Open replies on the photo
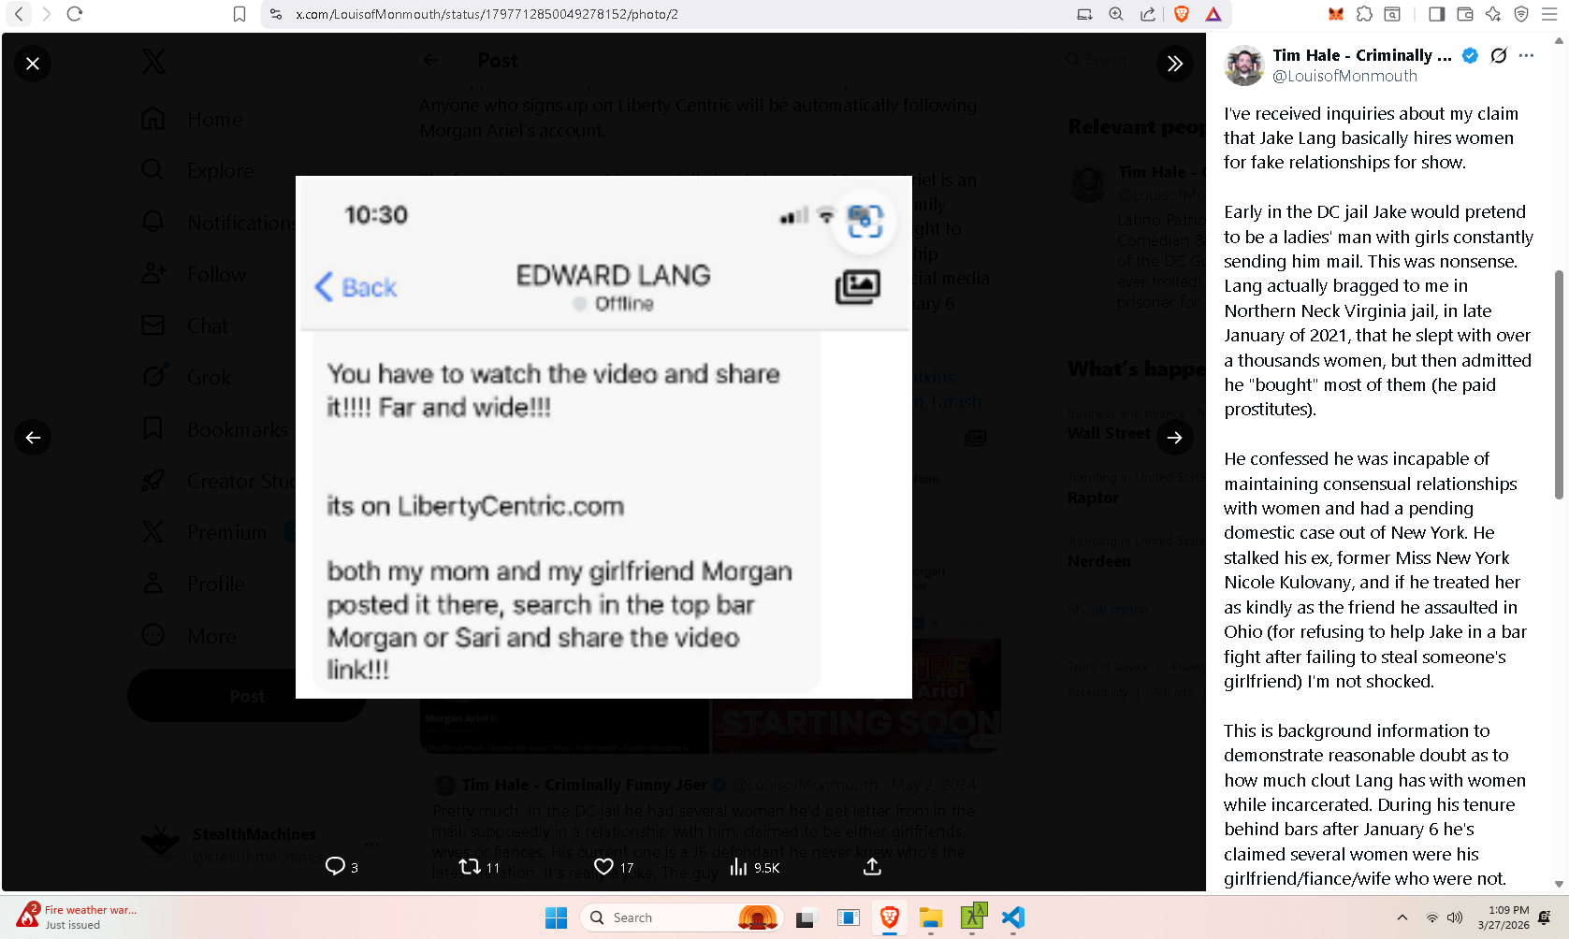1569x939 pixels. [x=341, y=867]
